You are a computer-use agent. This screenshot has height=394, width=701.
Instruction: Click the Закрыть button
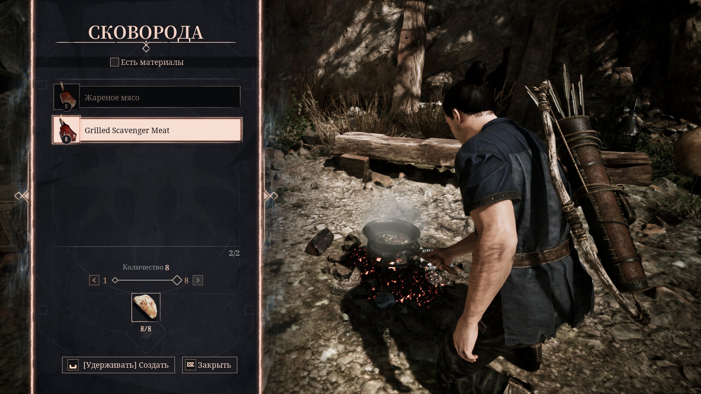tap(210, 365)
